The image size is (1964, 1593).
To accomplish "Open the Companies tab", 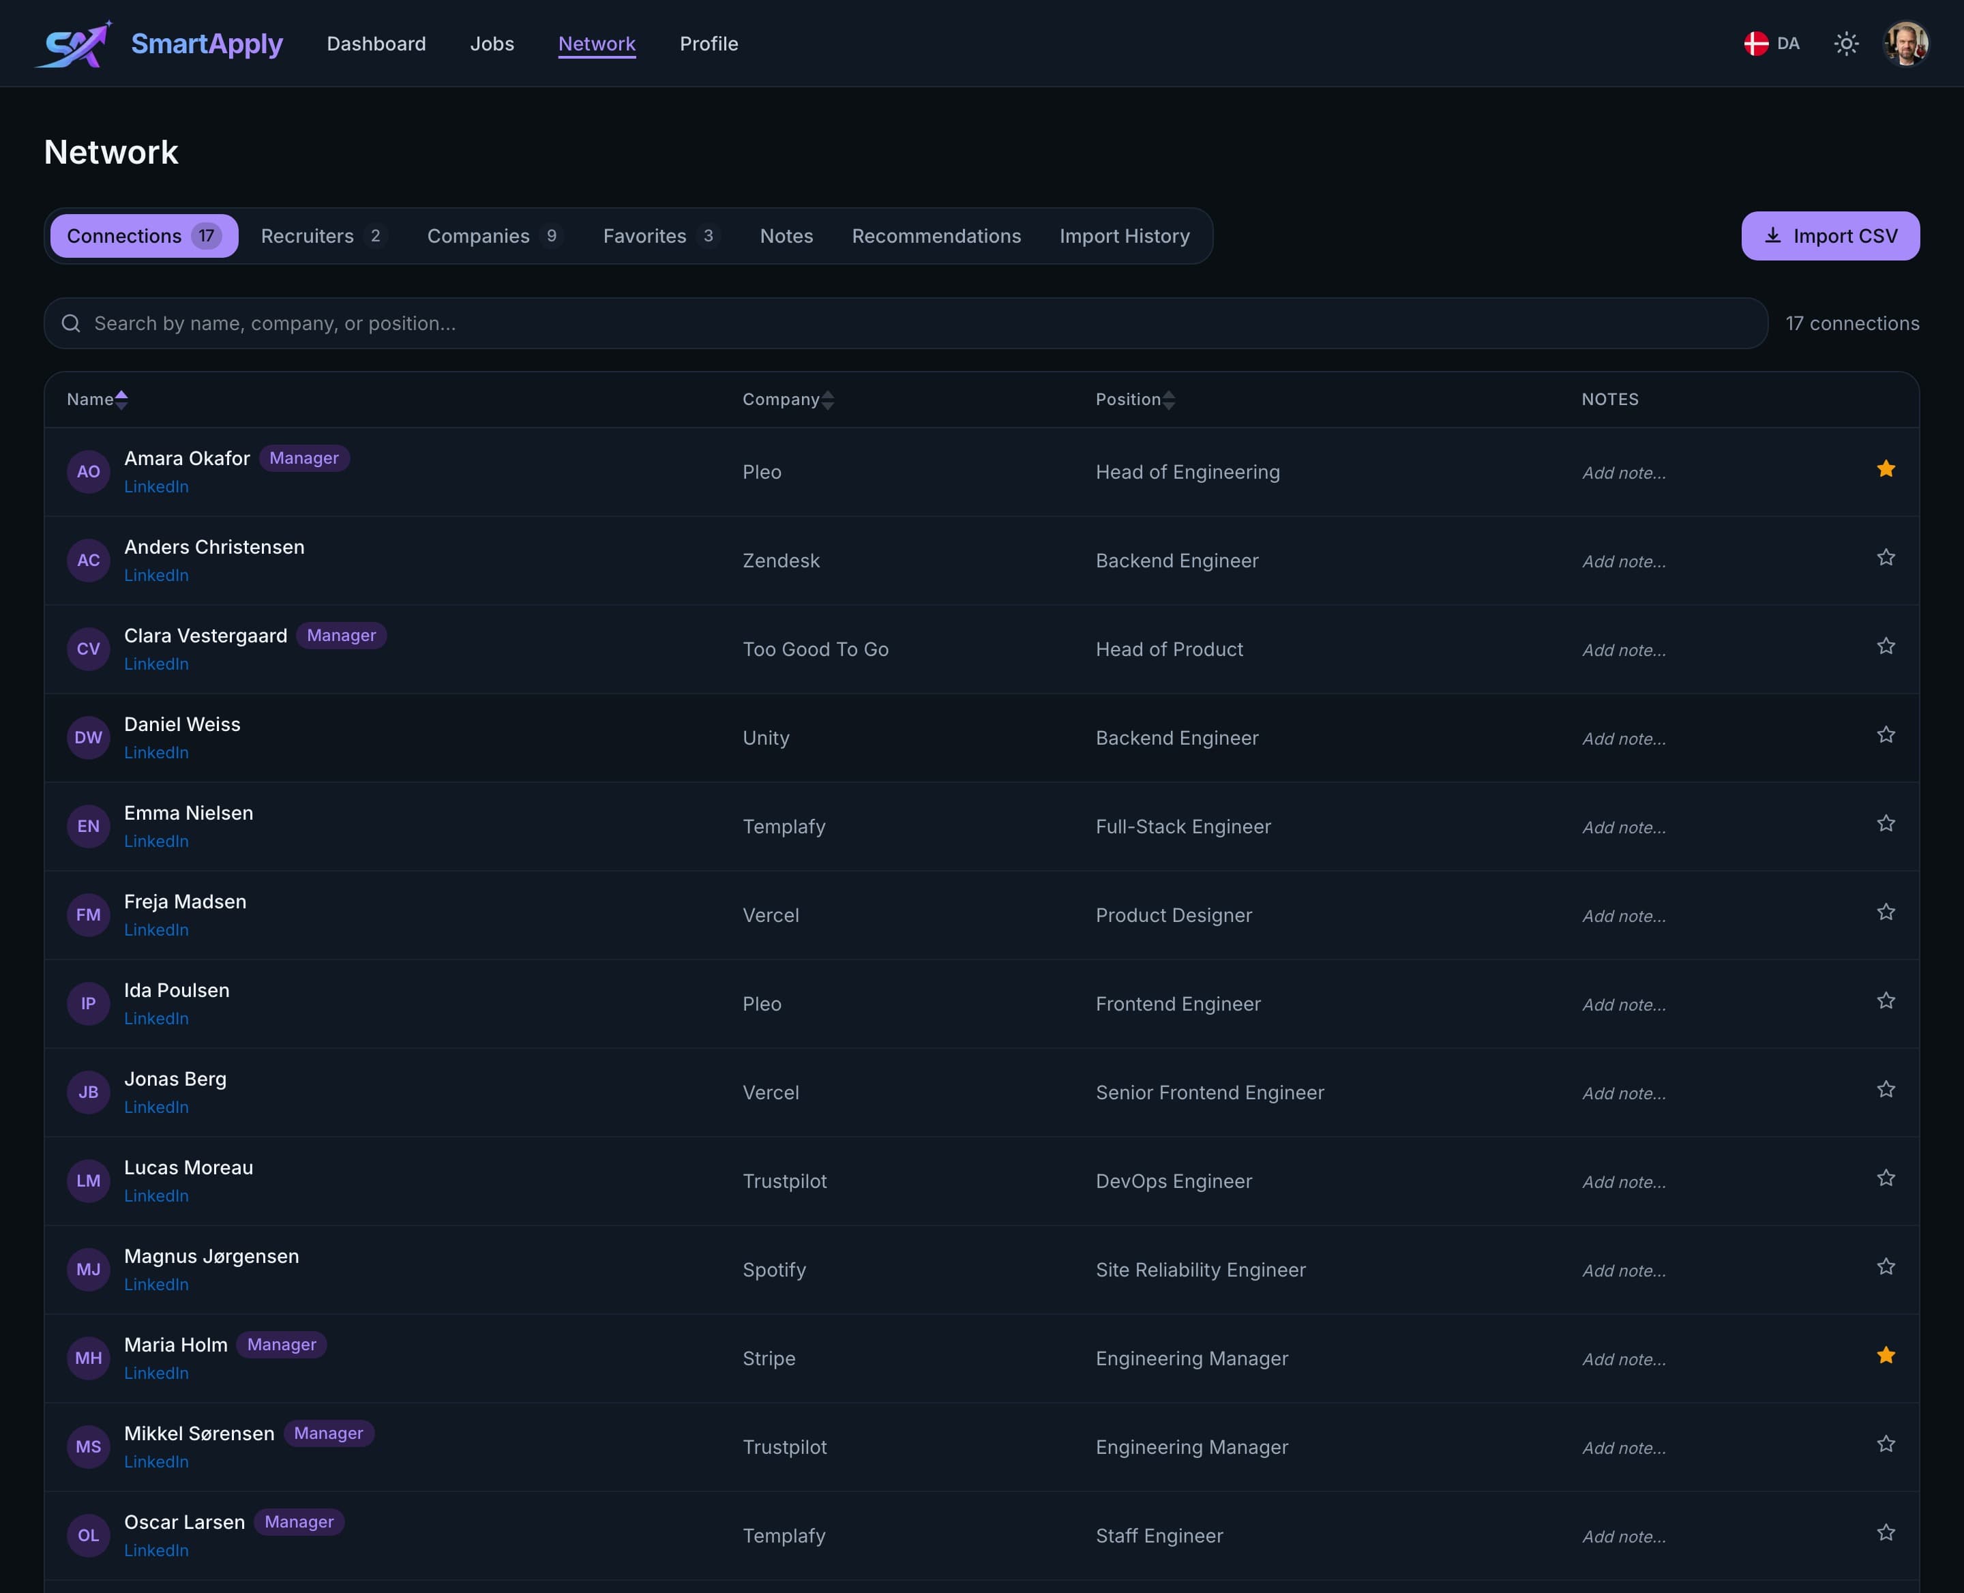I will [x=494, y=236].
